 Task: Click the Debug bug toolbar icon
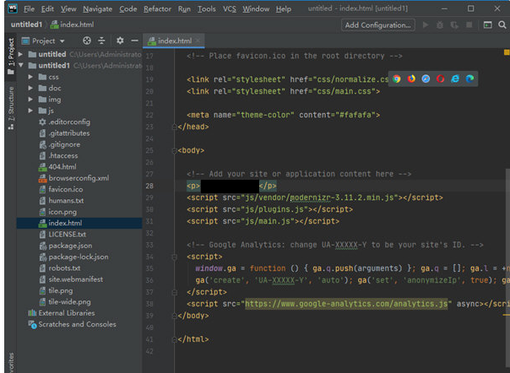(440, 25)
